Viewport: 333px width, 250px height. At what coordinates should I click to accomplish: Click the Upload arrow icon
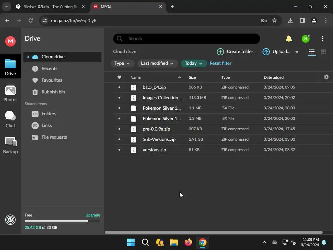[x=266, y=52]
